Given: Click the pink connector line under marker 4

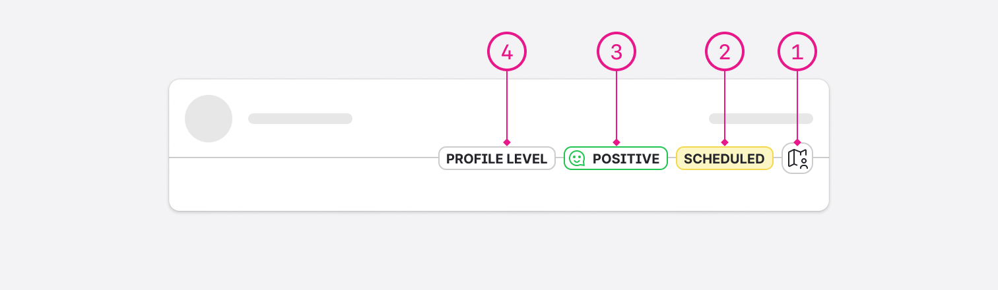Looking at the screenshot, I should (x=507, y=105).
